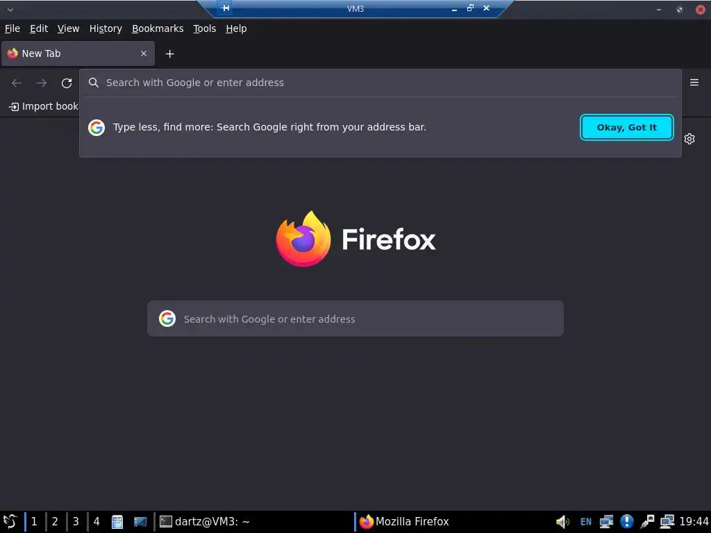Open the View menu
Viewport: 711px width, 533px height.
68,28
